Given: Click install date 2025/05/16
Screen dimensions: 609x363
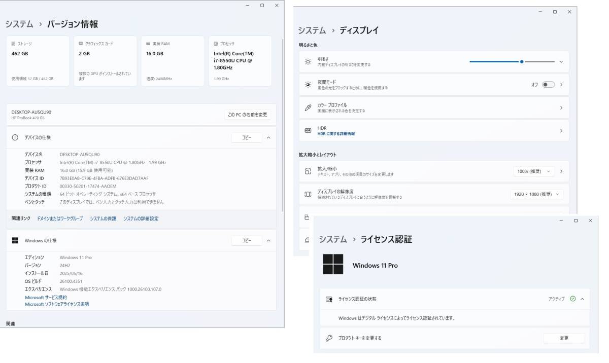Looking at the screenshot, I should [x=71, y=273].
